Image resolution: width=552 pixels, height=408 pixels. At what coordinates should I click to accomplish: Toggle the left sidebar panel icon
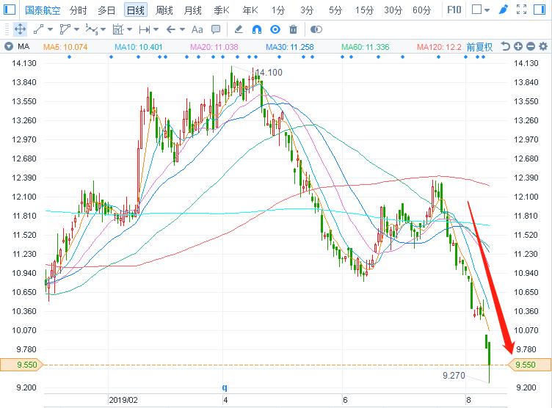[x=9, y=10]
